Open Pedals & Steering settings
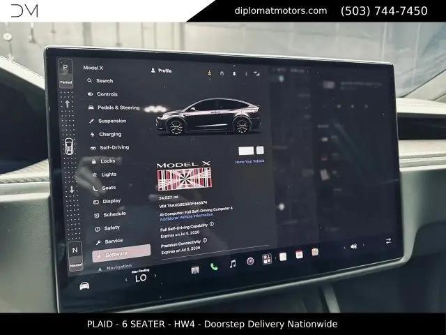This screenshot has height=335, width=446. click(x=114, y=107)
